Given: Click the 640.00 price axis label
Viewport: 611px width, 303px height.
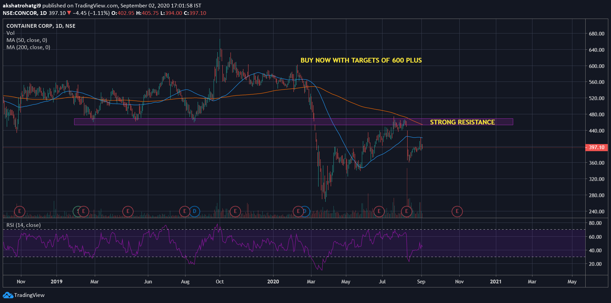Looking at the screenshot, I should 596,50.
